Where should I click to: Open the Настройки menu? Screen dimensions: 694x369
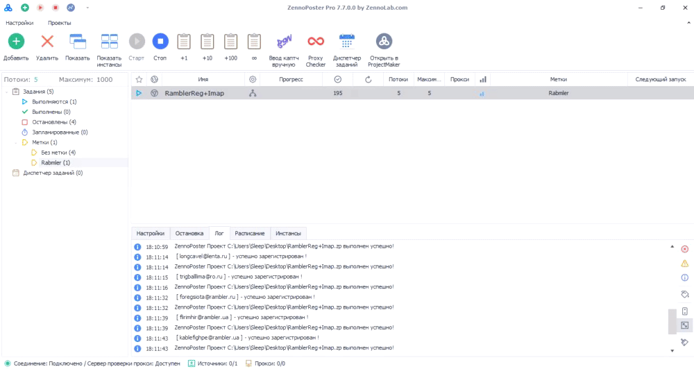coord(19,23)
